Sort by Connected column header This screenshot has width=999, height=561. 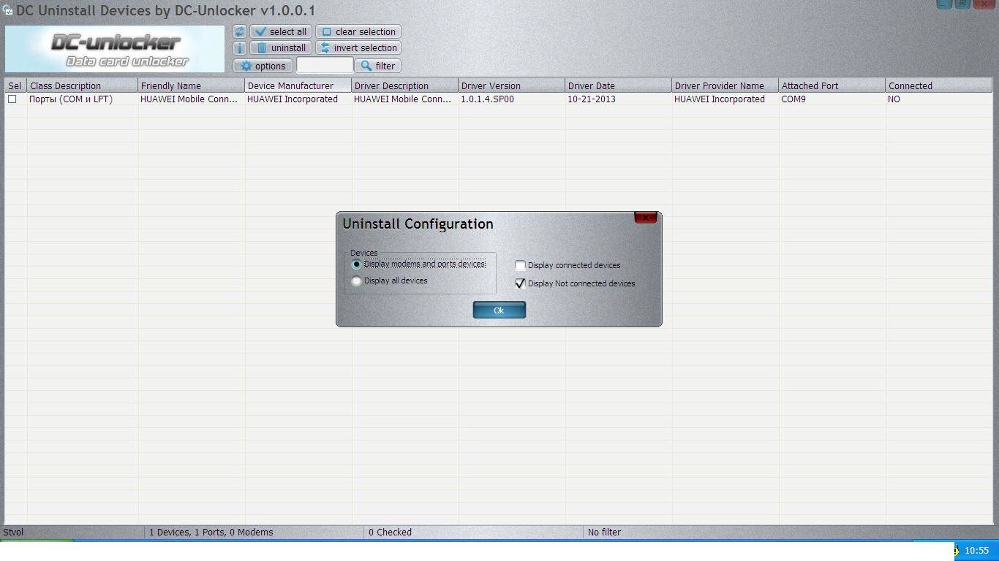939,85
